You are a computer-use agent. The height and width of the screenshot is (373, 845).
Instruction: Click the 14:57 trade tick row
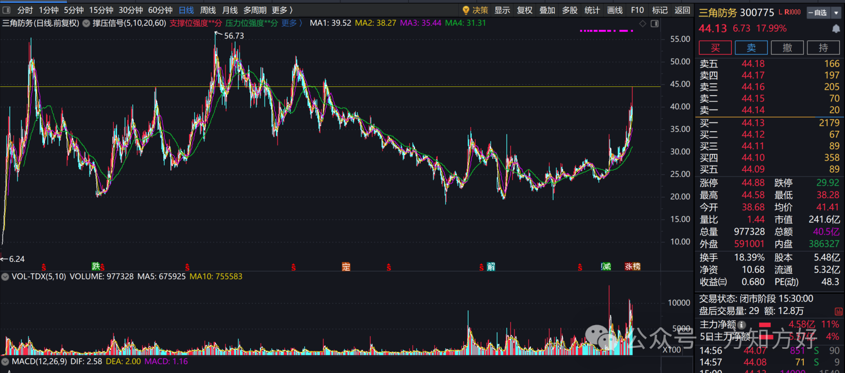click(770, 362)
